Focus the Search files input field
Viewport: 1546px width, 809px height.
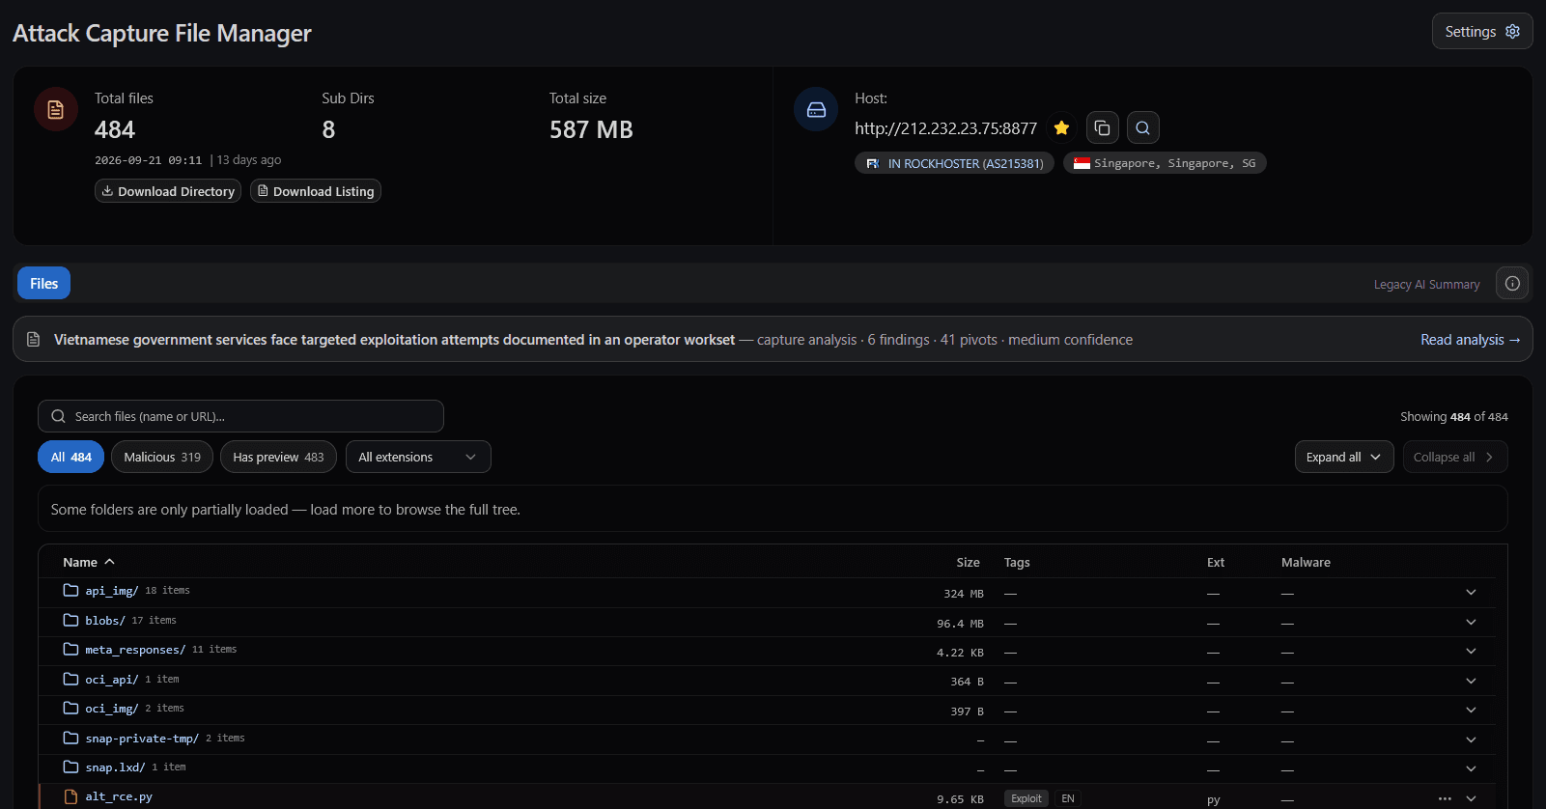pyautogui.click(x=240, y=416)
